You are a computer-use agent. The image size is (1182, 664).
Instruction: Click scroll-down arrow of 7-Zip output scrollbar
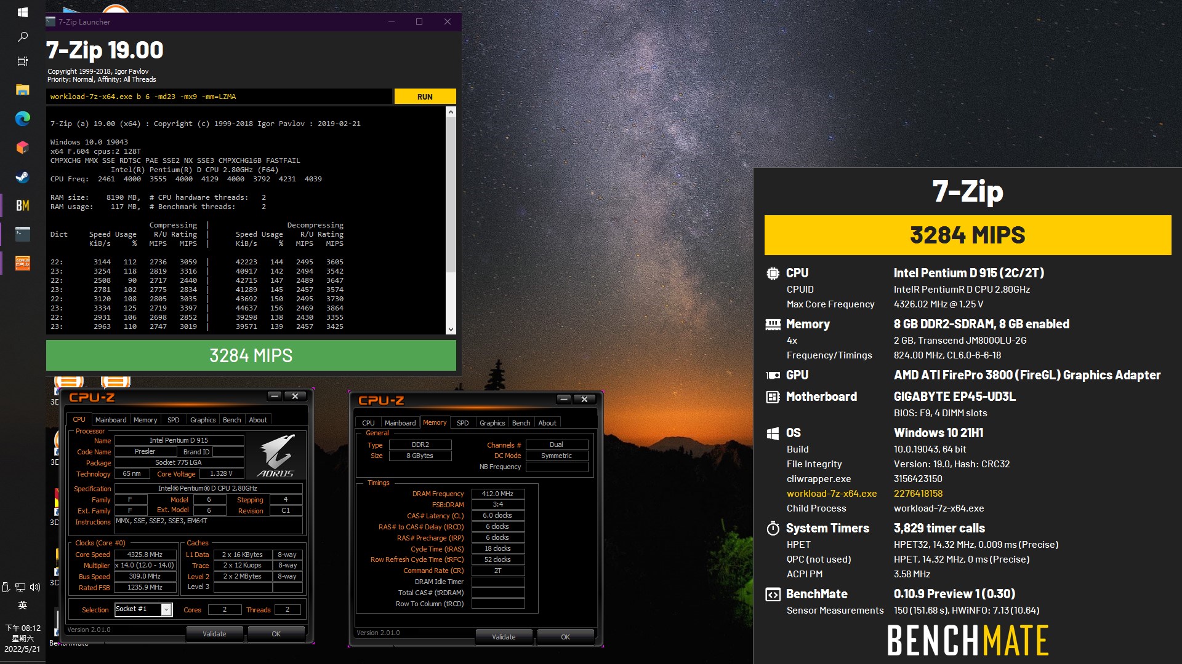pos(451,330)
